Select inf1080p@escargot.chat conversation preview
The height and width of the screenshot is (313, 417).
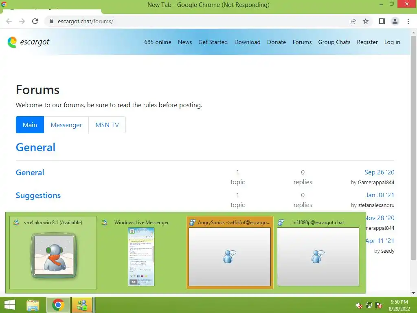(x=318, y=253)
